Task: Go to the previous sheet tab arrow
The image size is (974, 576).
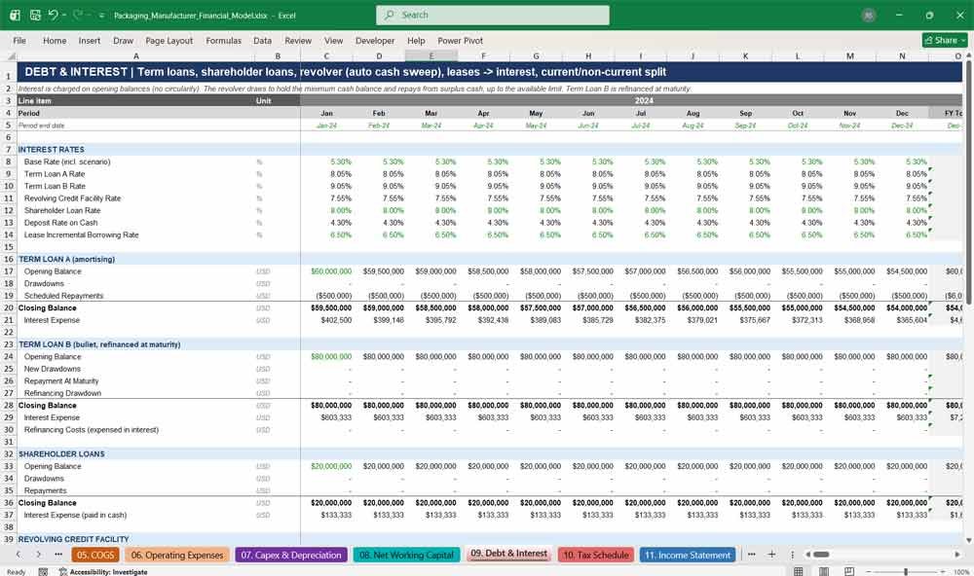Action: [x=19, y=555]
